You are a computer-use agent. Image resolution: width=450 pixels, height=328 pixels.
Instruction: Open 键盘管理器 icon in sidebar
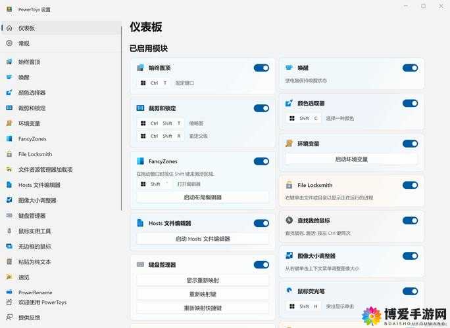[9, 216]
